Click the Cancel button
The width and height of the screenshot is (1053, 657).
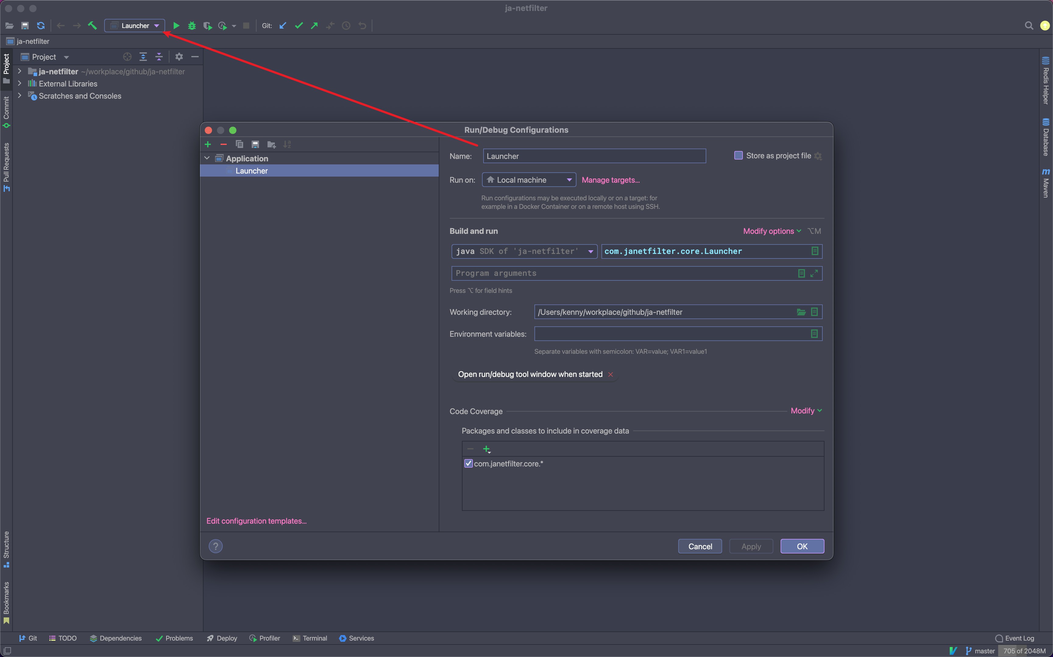700,546
